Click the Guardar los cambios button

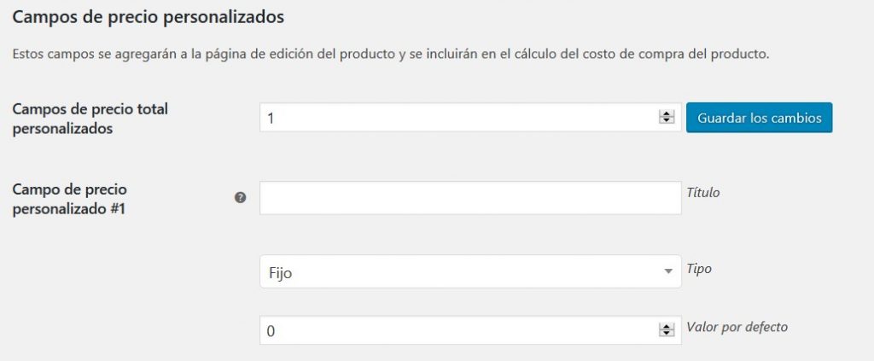point(759,118)
